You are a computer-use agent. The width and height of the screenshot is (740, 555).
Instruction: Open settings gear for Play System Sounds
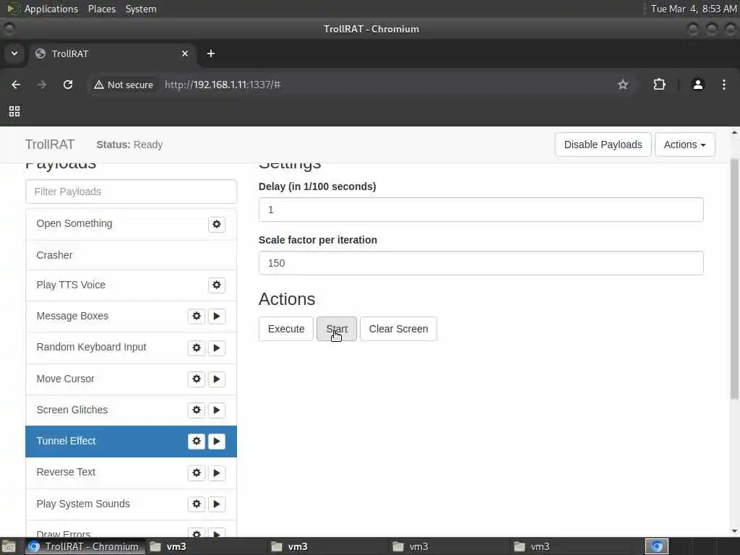tap(197, 504)
